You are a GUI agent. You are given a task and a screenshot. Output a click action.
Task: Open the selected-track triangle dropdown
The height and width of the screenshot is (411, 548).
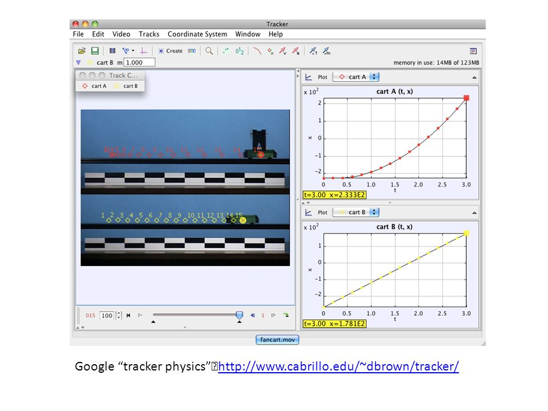coord(78,63)
